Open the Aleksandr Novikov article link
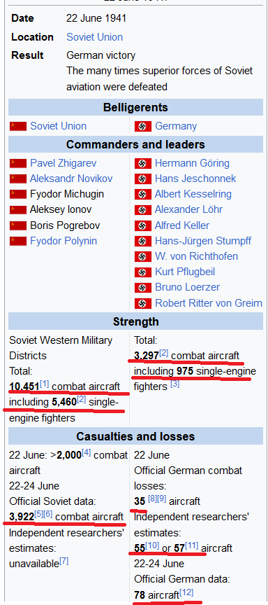This screenshot has width=268, height=605. click(x=71, y=179)
